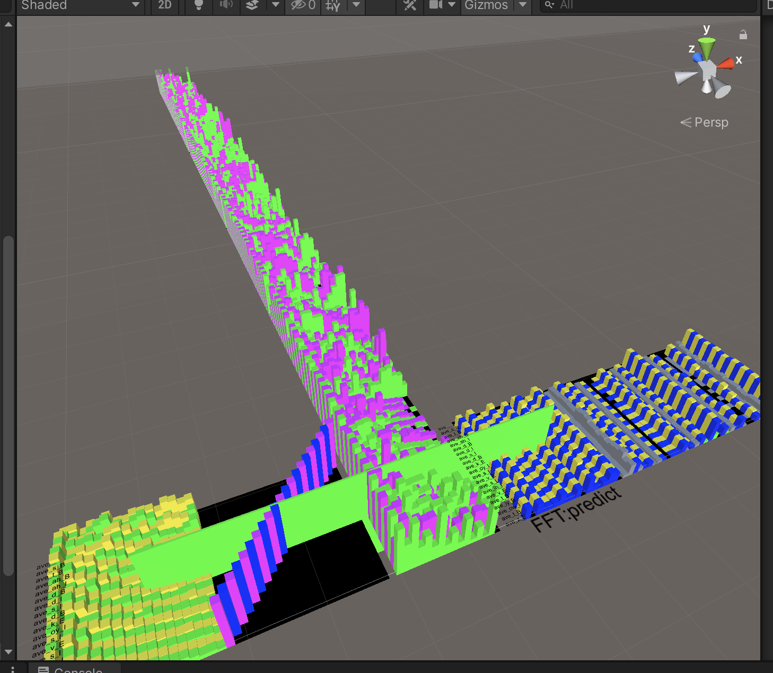The height and width of the screenshot is (673, 773).
Task: Click the green Y axis cone on the gizmo
Action: click(x=707, y=47)
